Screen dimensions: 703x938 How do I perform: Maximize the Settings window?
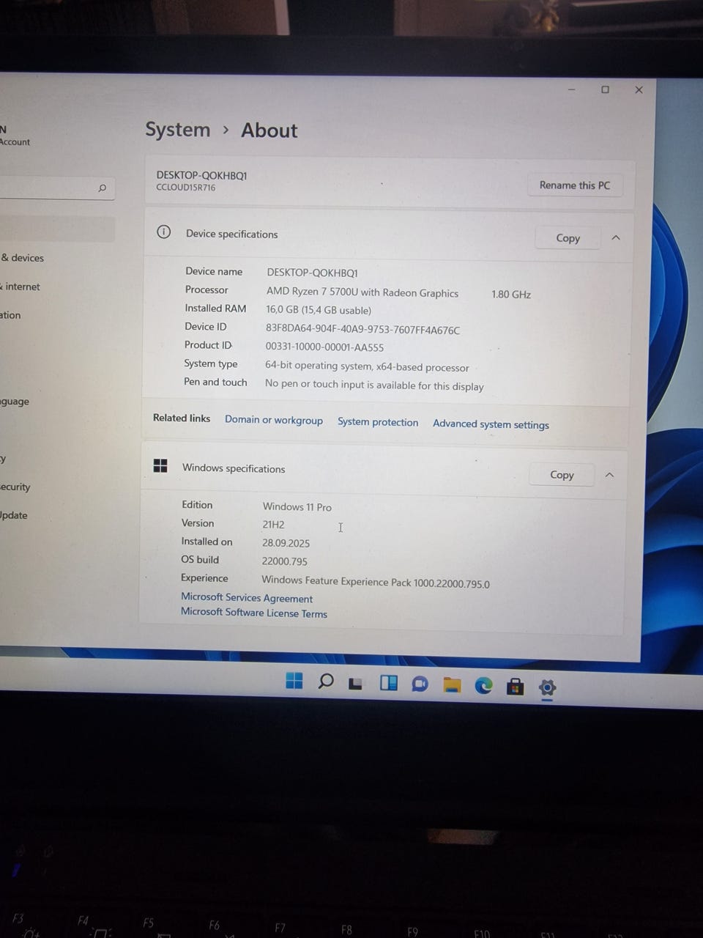click(x=605, y=89)
